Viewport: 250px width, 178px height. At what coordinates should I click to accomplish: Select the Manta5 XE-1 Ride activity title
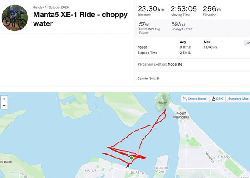pos(80,19)
